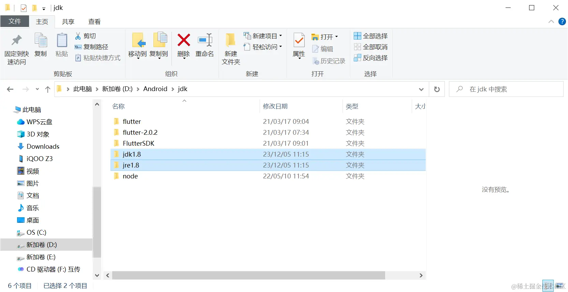Click the Paste (粘贴) ribbon icon
This screenshot has width=568, height=292.
(x=62, y=41)
